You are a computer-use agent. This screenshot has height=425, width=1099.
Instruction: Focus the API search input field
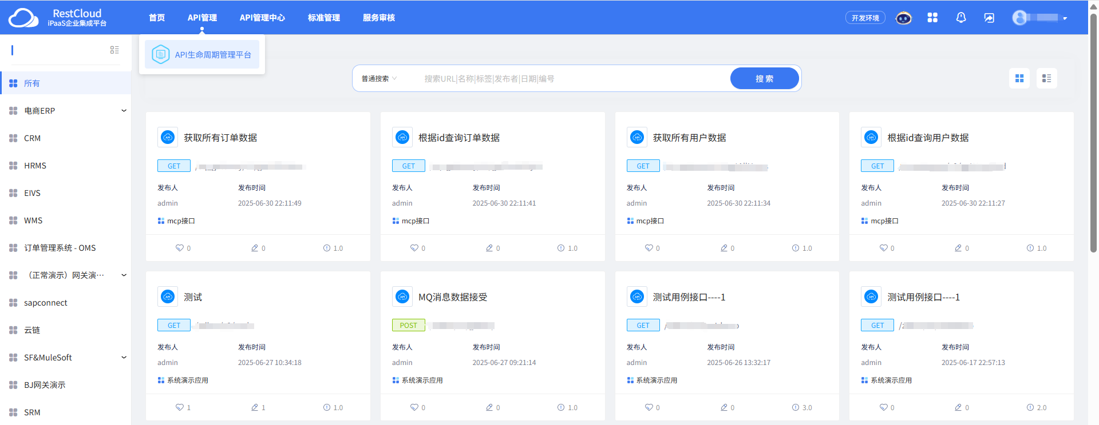pos(572,79)
